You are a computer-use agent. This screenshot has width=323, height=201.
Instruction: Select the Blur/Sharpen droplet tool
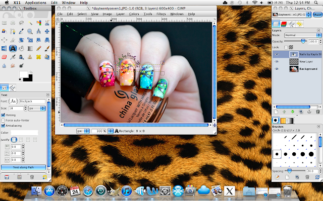coord(4,66)
